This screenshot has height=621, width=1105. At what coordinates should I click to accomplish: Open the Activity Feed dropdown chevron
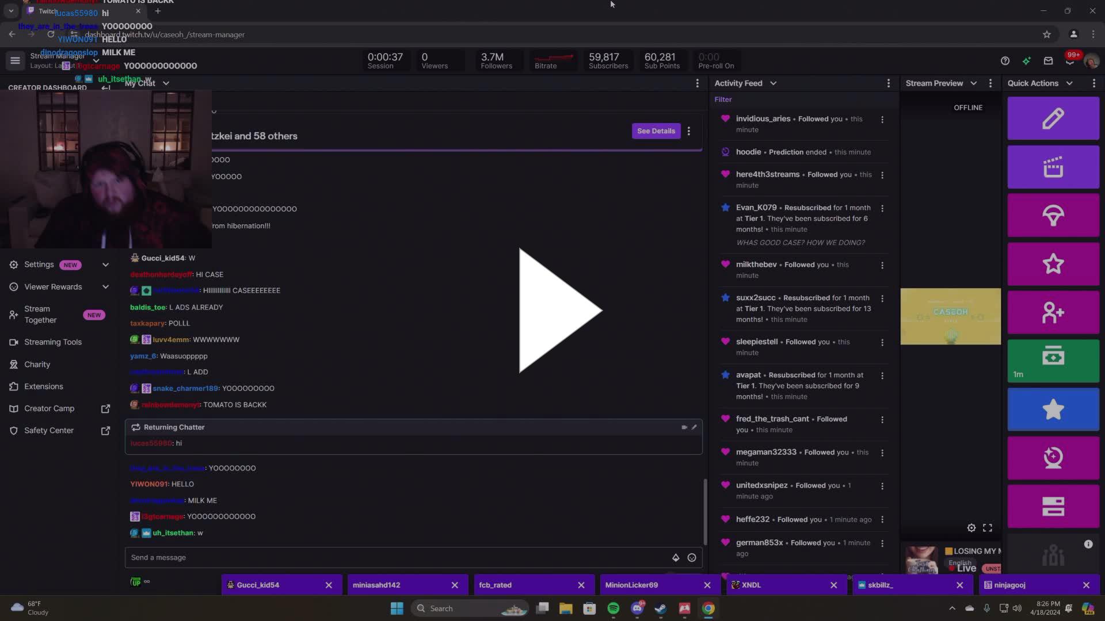[773, 83]
